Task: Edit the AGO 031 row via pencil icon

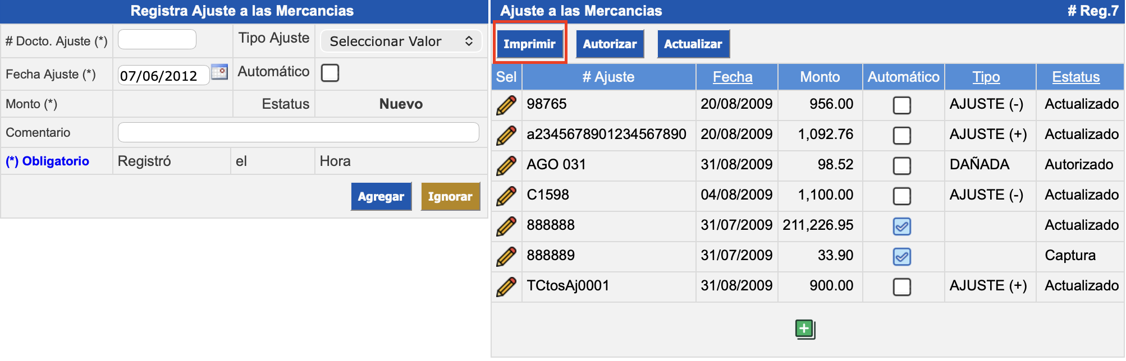Action: pyautogui.click(x=506, y=165)
